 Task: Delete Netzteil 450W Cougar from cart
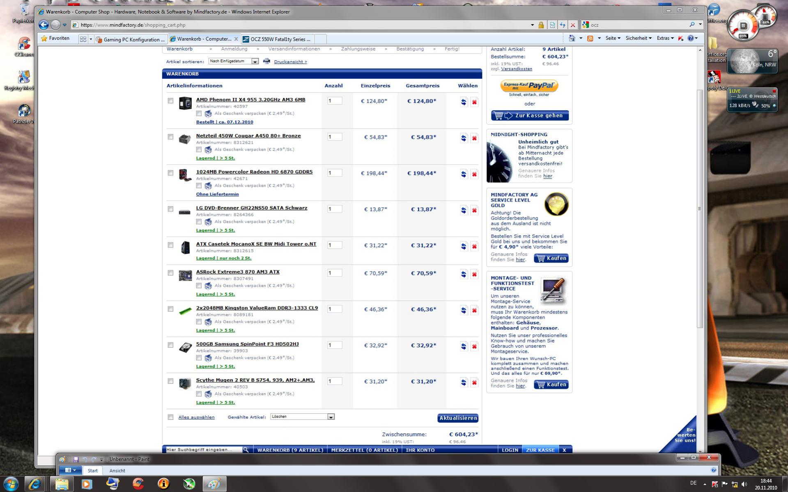pyautogui.click(x=474, y=138)
